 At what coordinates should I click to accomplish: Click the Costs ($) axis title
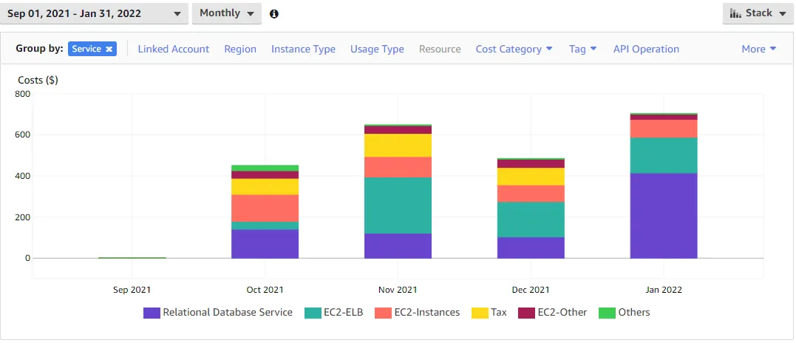38,80
